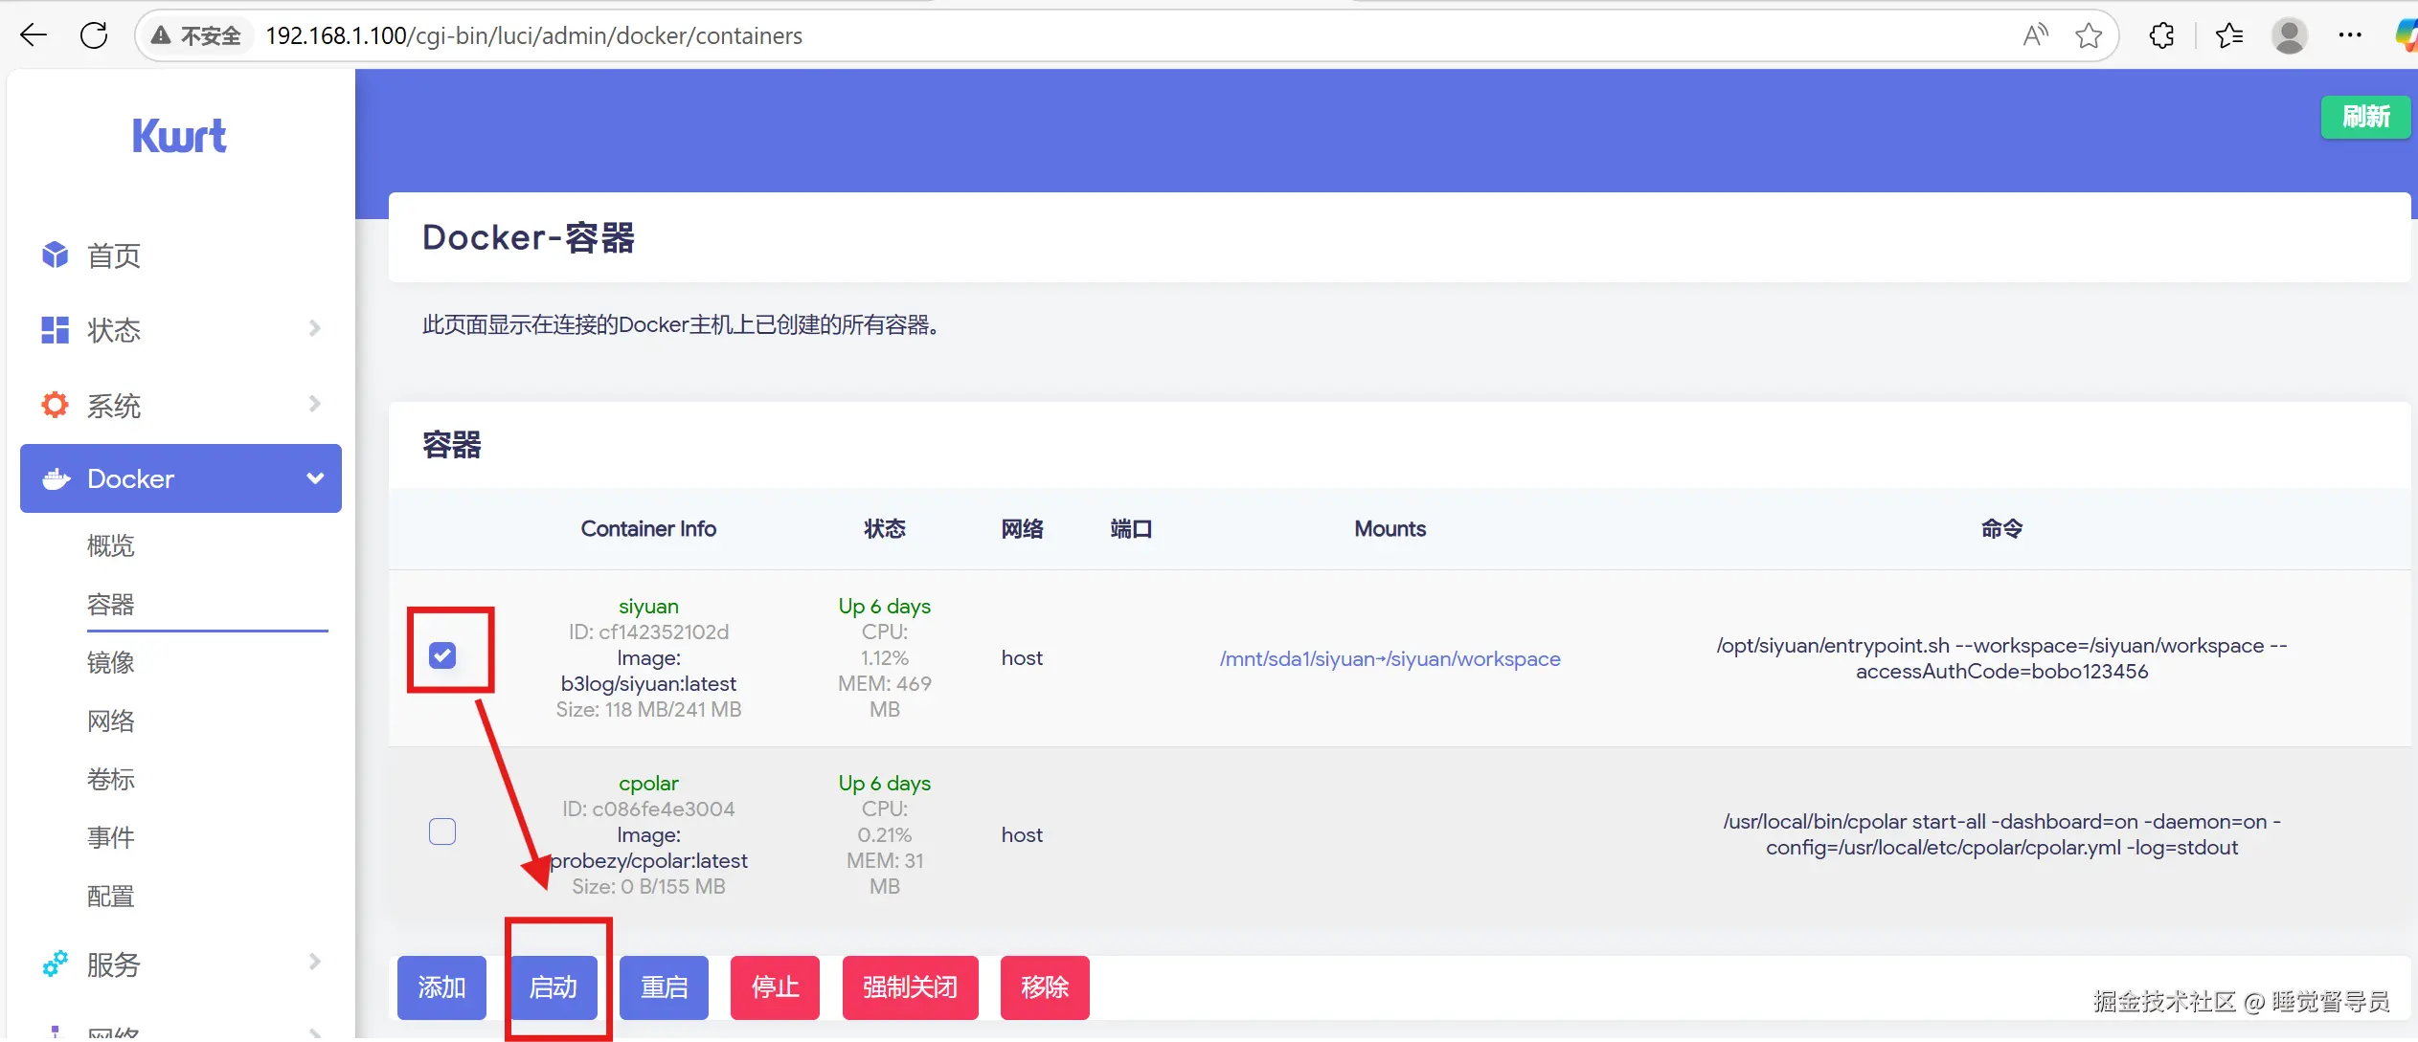Click the 强制关闭 button

point(910,987)
